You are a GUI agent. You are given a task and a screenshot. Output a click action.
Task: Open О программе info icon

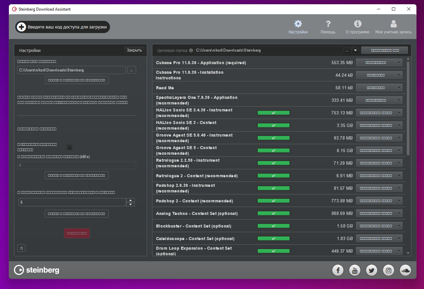(357, 24)
